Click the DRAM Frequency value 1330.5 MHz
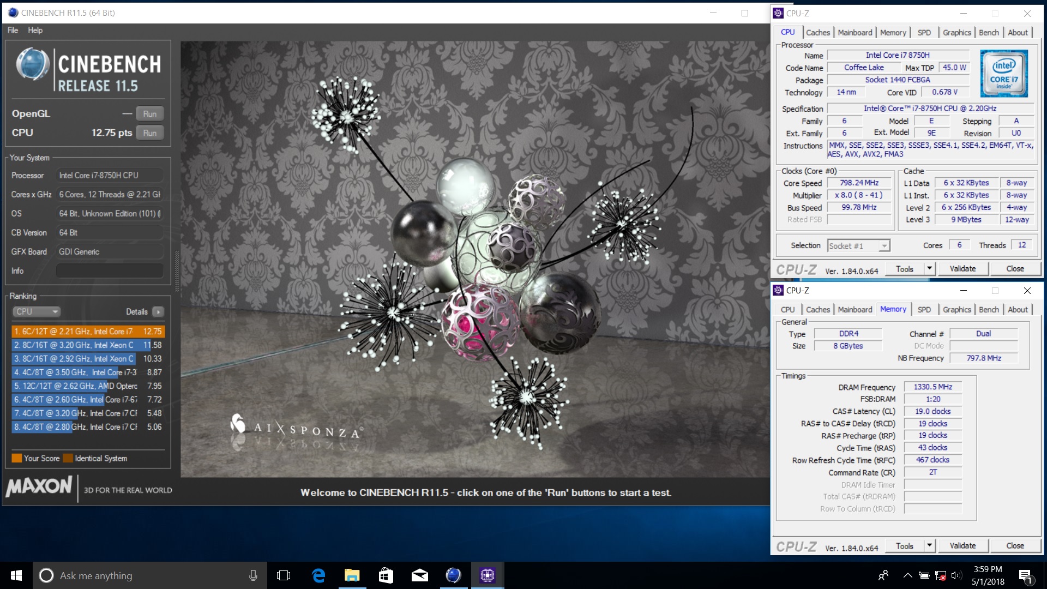 (x=933, y=387)
